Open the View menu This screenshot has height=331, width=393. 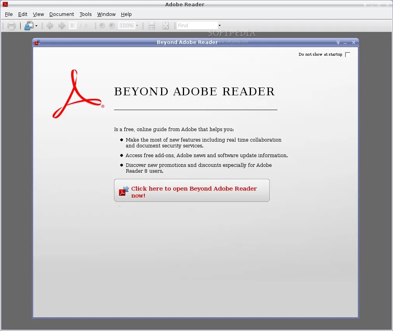(x=39, y=14)
